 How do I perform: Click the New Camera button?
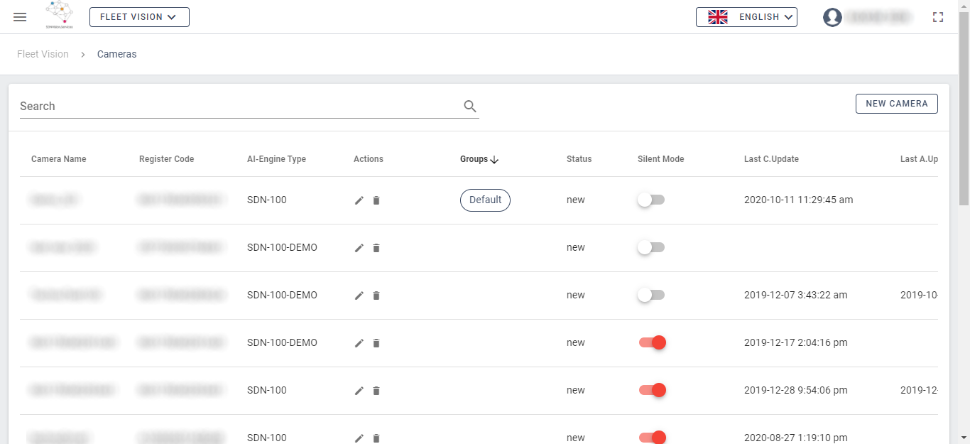point(897,104)
